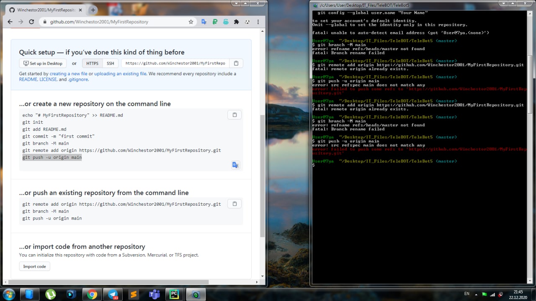The width and height of the screenshot is (536, 301).
Task: Open terminal window system menu icon
Action: tap(315, 5)
